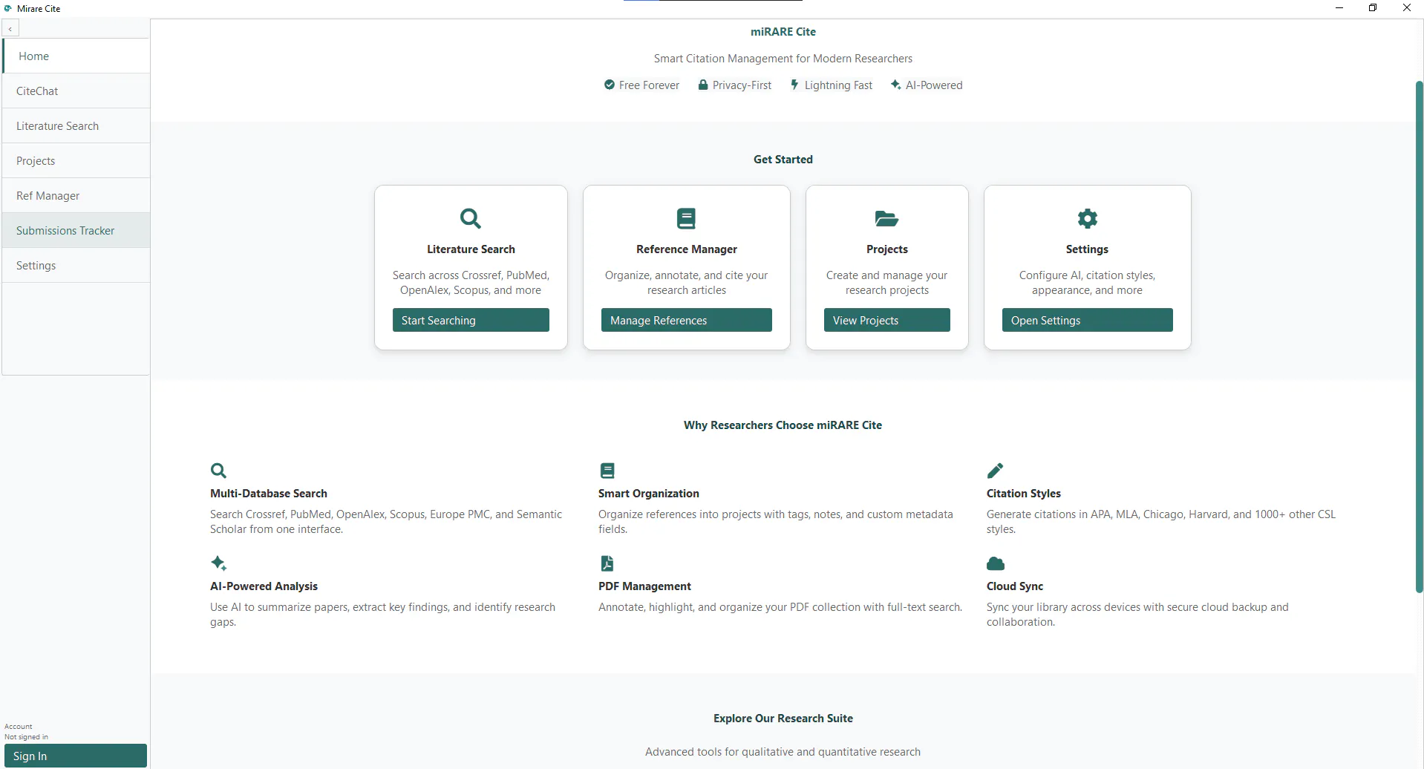Click the 'PDF Management' heading

pyautogui.click(x=644, y=586)
